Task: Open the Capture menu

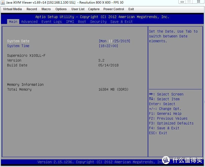Action: click(x=94, y=9)
